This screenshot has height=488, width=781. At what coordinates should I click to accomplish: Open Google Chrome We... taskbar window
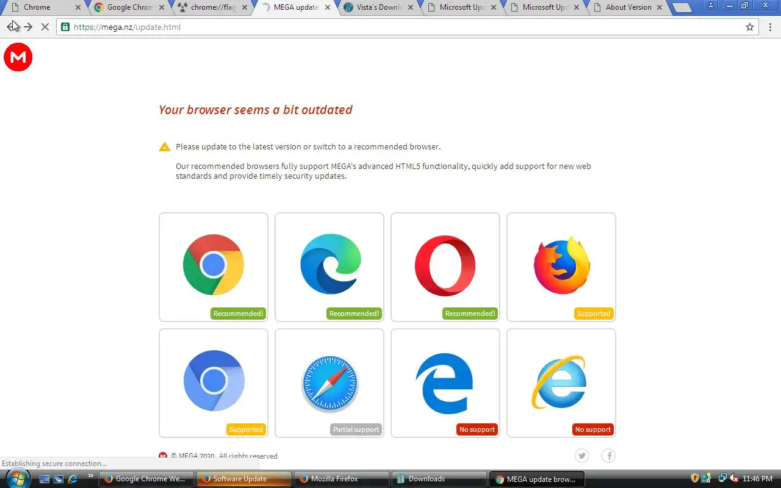tap(146, 479)
